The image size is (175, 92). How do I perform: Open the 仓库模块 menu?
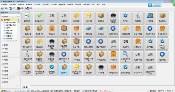(4, 4)
